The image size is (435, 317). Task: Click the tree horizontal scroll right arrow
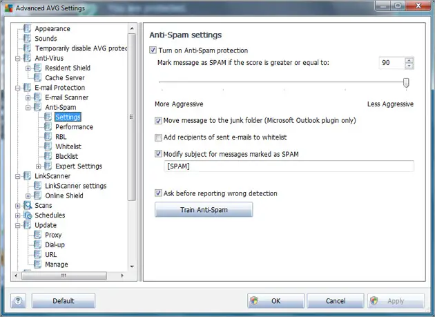pyautogui.click(x=122, y=276)
